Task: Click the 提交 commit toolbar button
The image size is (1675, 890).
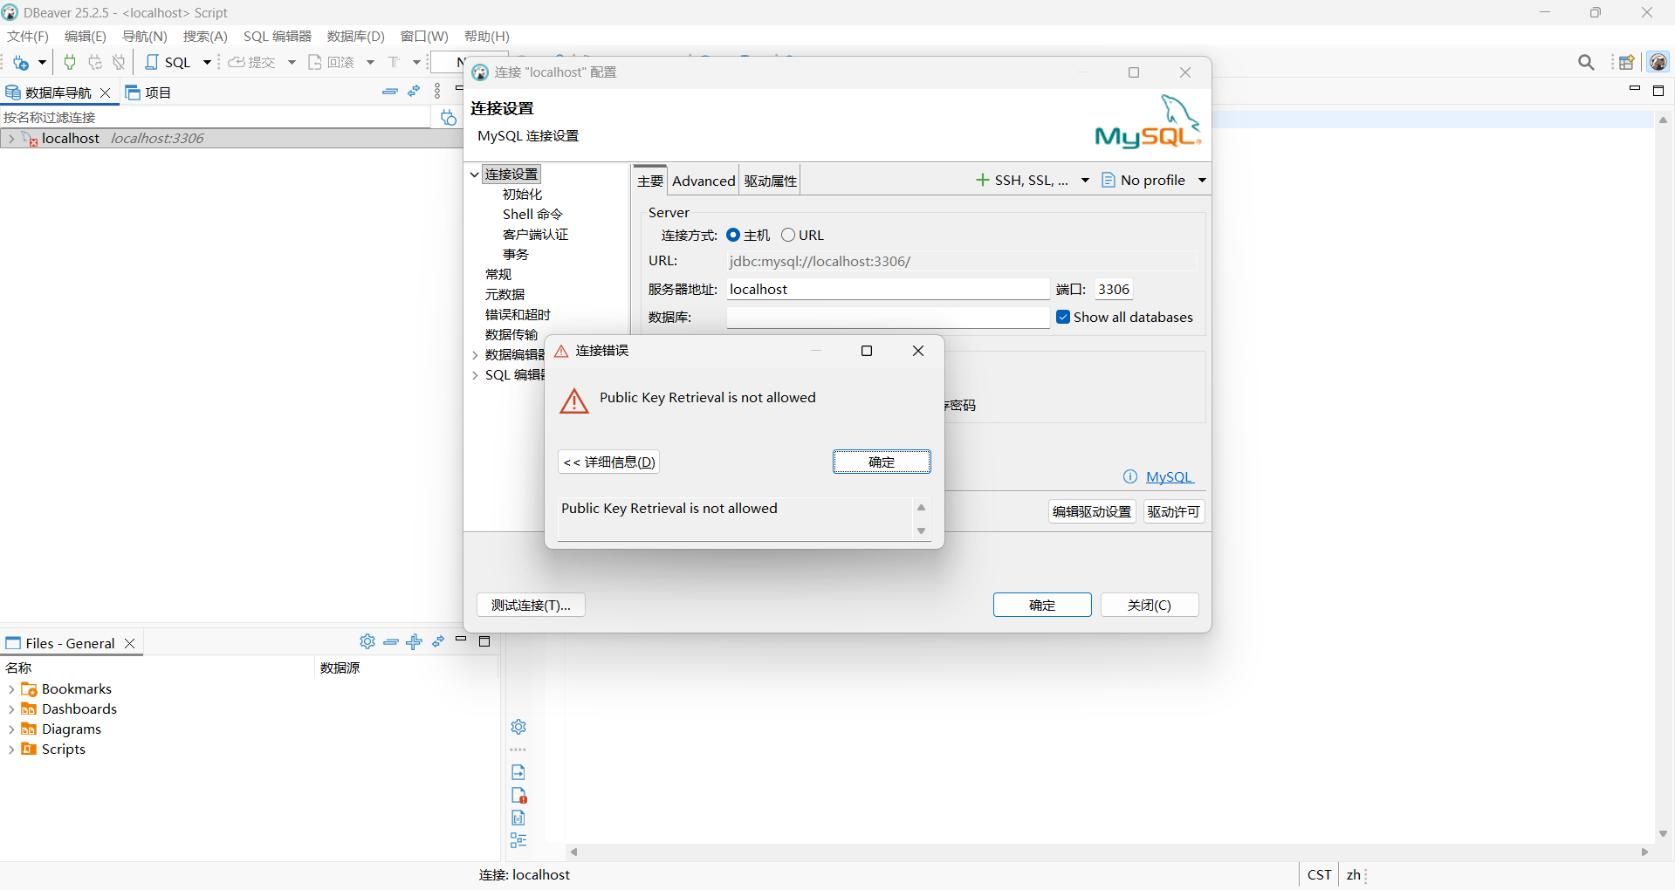Action: point(252,62)
